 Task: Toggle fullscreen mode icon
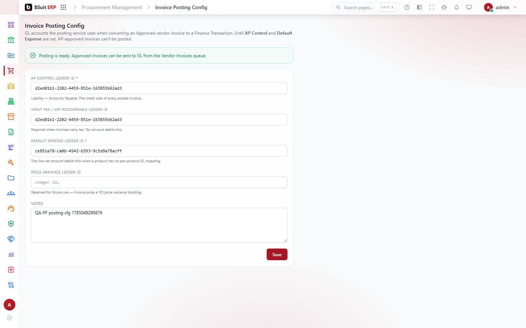pyautogui.click(x=432, y=7)
